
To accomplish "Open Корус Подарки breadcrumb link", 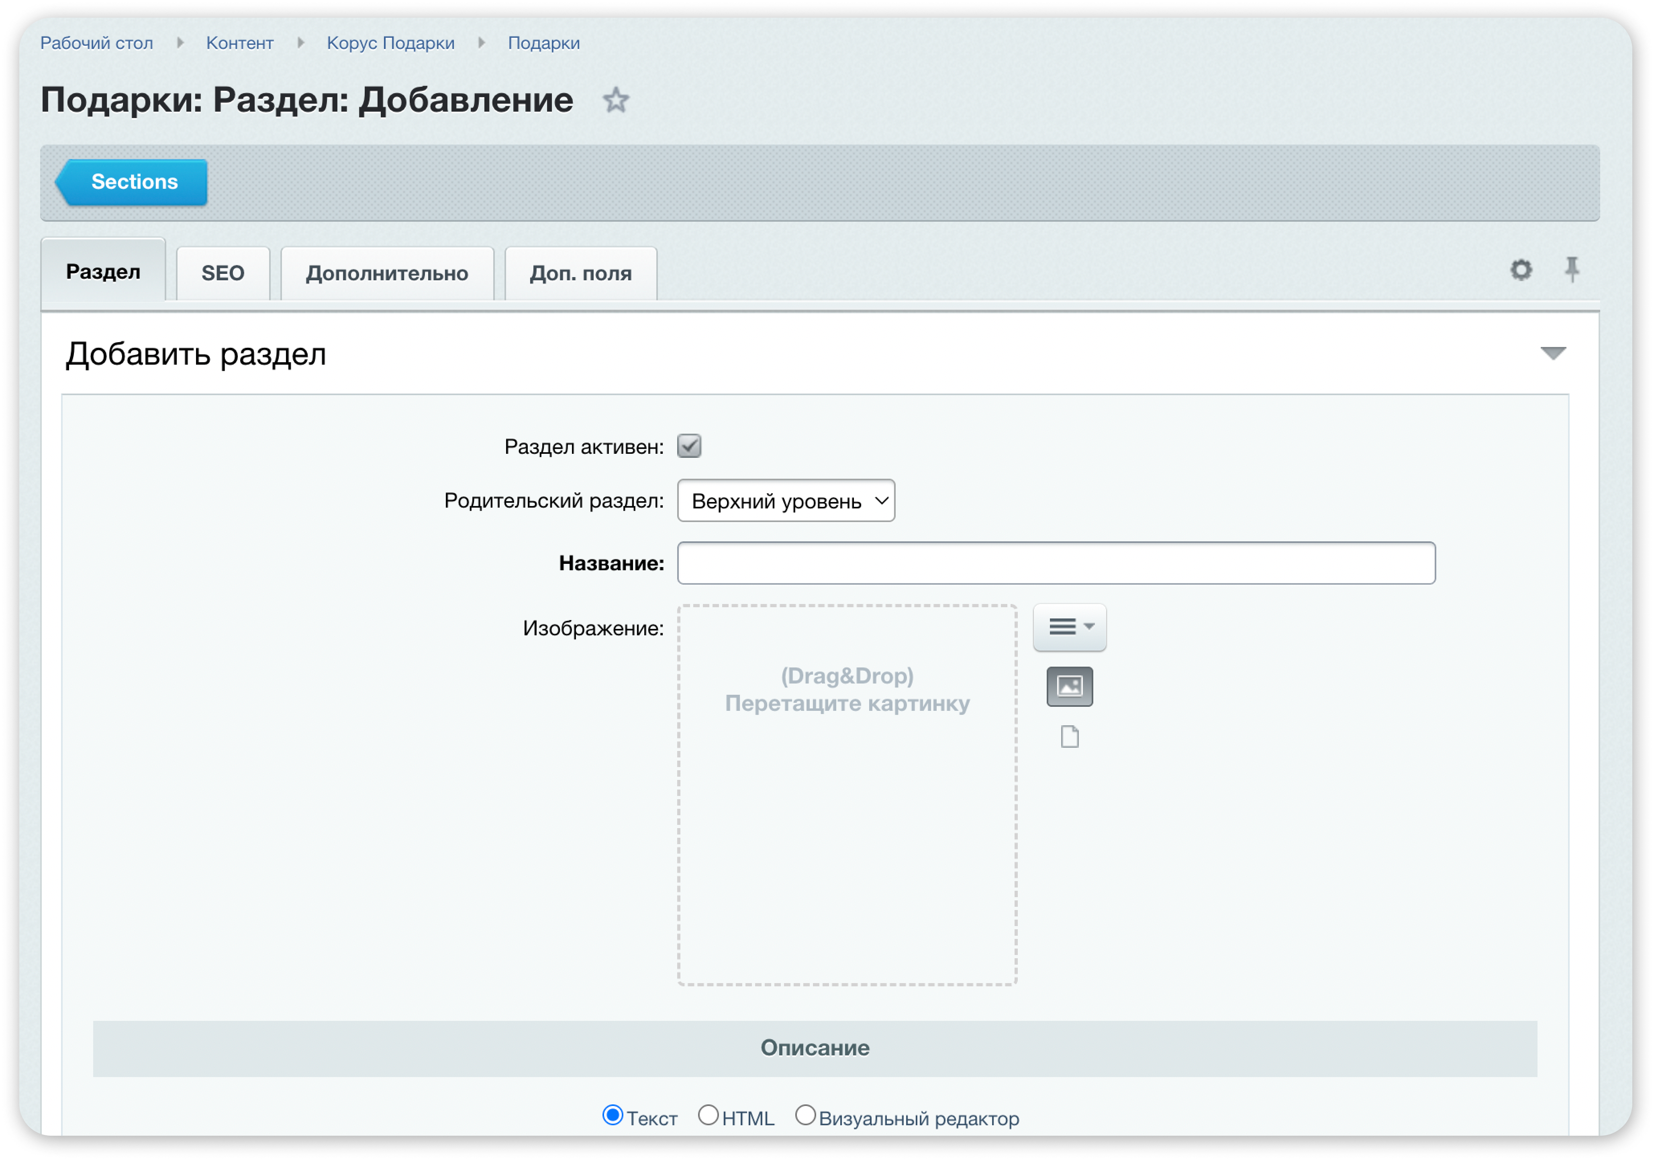I will (x=390, y=43).
